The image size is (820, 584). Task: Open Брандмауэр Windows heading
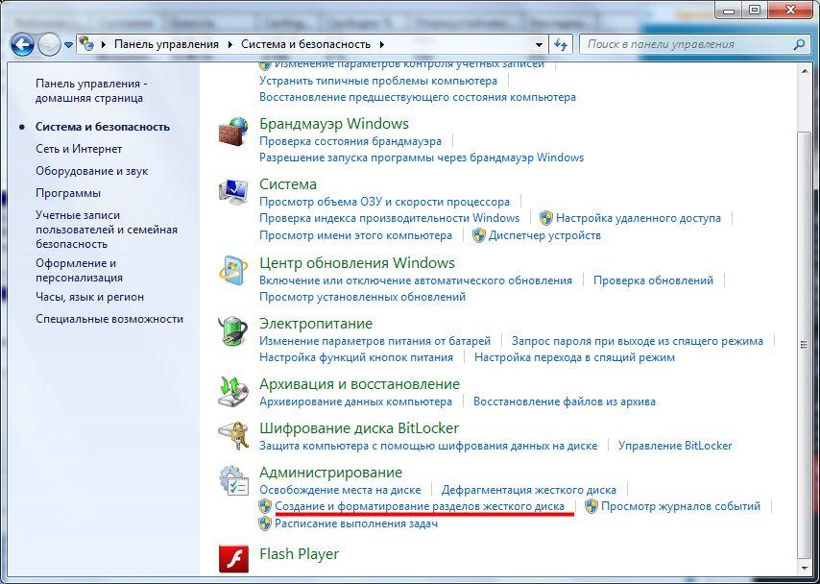click(x=334, y=124)
